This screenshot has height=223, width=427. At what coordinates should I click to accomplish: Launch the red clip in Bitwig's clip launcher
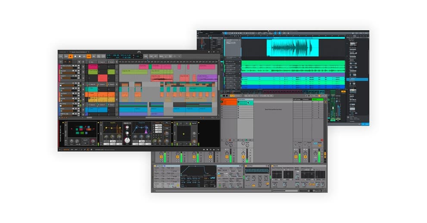[x=103, y=78]
